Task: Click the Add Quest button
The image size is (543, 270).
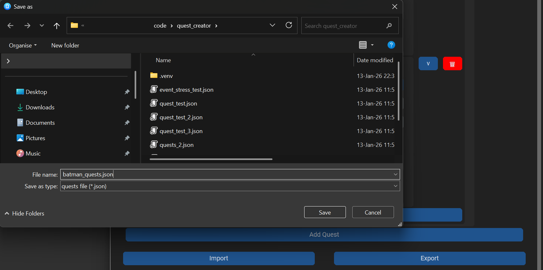Action: (x=324, y=235)
